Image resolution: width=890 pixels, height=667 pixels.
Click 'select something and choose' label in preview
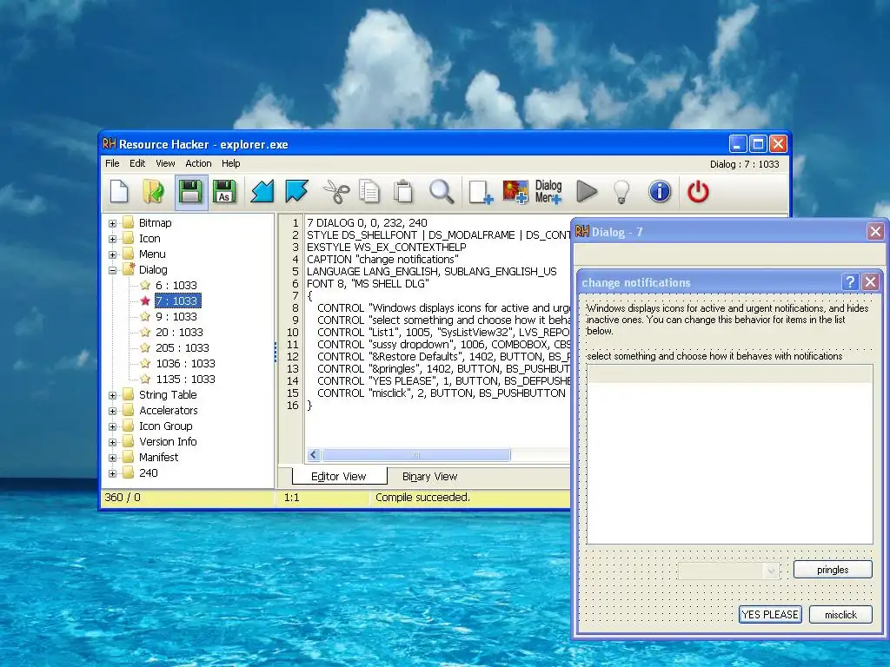714,356
